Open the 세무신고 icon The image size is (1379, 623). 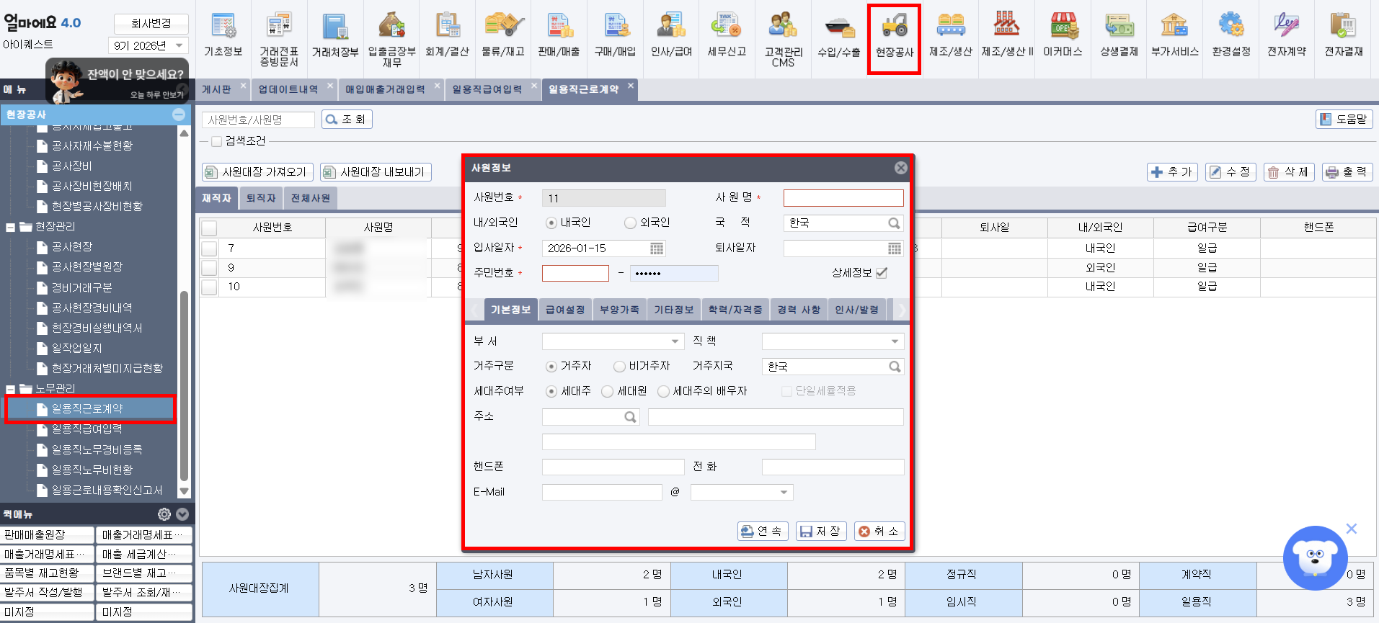(727, 35)
